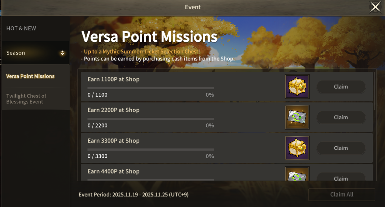The width and height of the screenshot is (385, 207).
Task: Claim the Earn 4400P at Shop reward
Action: tap(341, 178)
